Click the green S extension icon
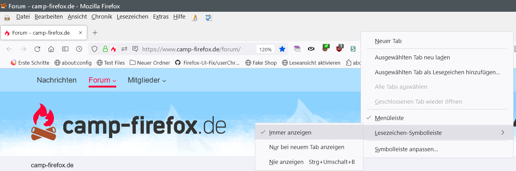 353,49
